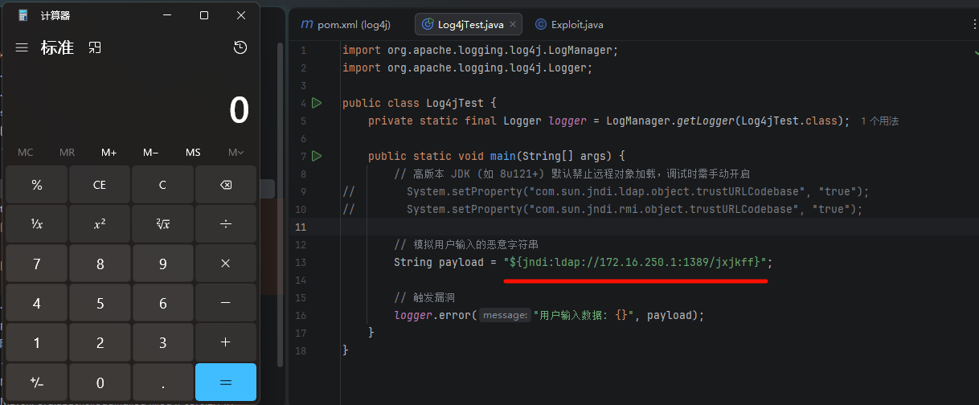The height and width of the screenshot is (405, 979).
Task: Click the equals key
Action: 226,382
